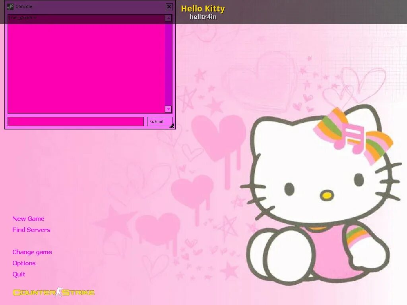This screenshot has height=305, width=407.
Task: Click the console scrollbar down arrow
Action: click(169, 109)
